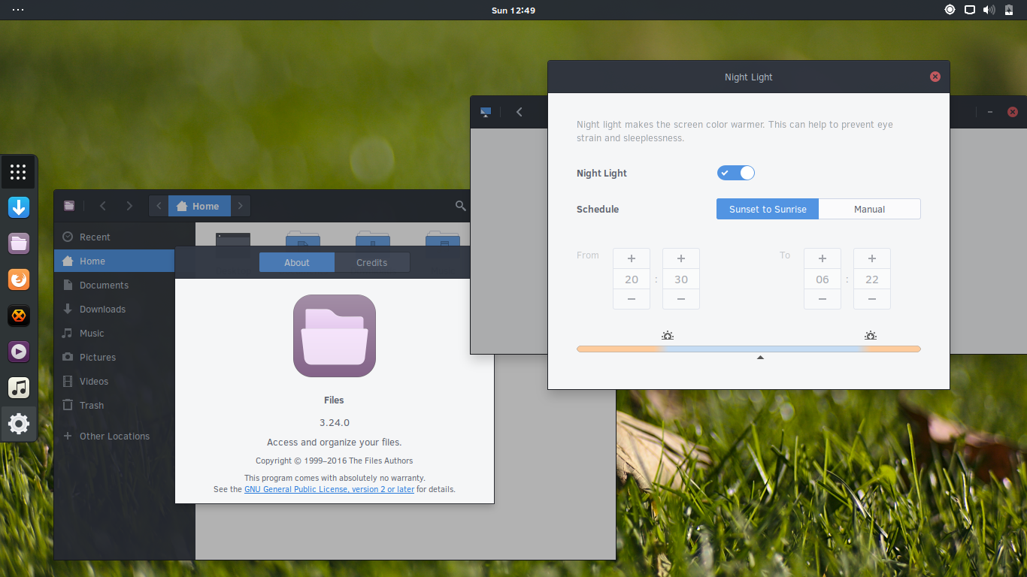Click the dark desktop folder thumbnail in Files

coord(233,239)
